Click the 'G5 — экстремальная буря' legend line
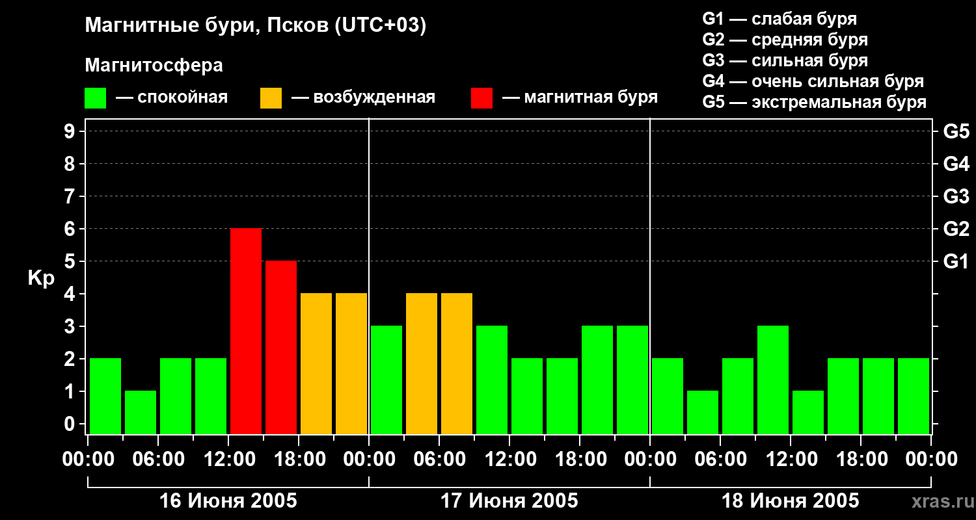The image size is (976, 520). click(815, 102)
